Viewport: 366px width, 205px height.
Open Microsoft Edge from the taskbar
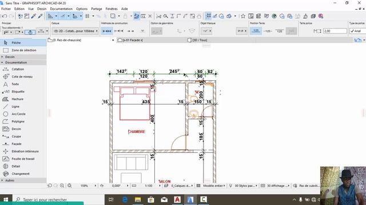click(x=125, y=200)
